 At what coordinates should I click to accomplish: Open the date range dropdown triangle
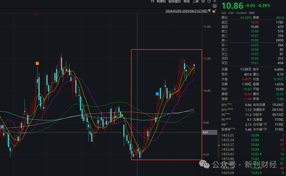click(x=209, y=11)
